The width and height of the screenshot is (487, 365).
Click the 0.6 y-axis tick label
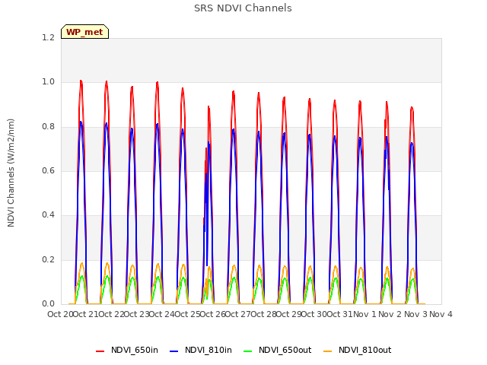48,170
